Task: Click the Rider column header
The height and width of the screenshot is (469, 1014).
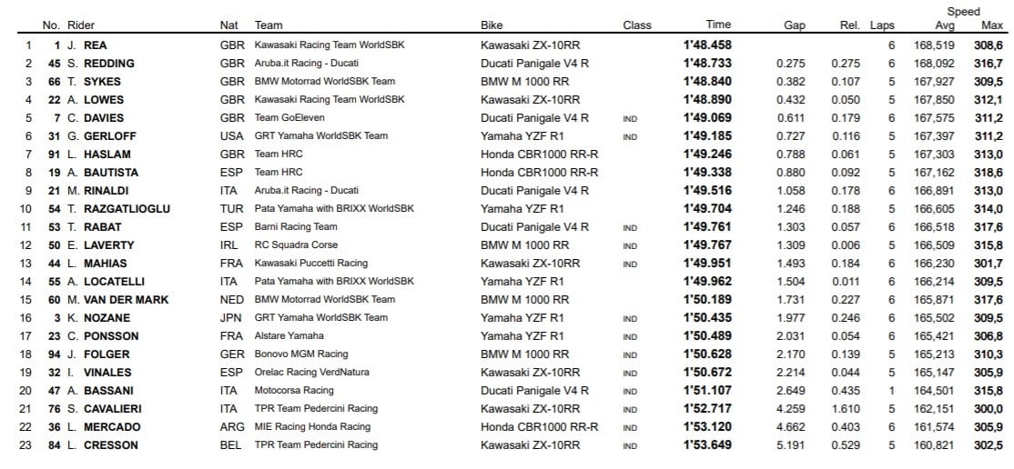Action: click(81, 25)
